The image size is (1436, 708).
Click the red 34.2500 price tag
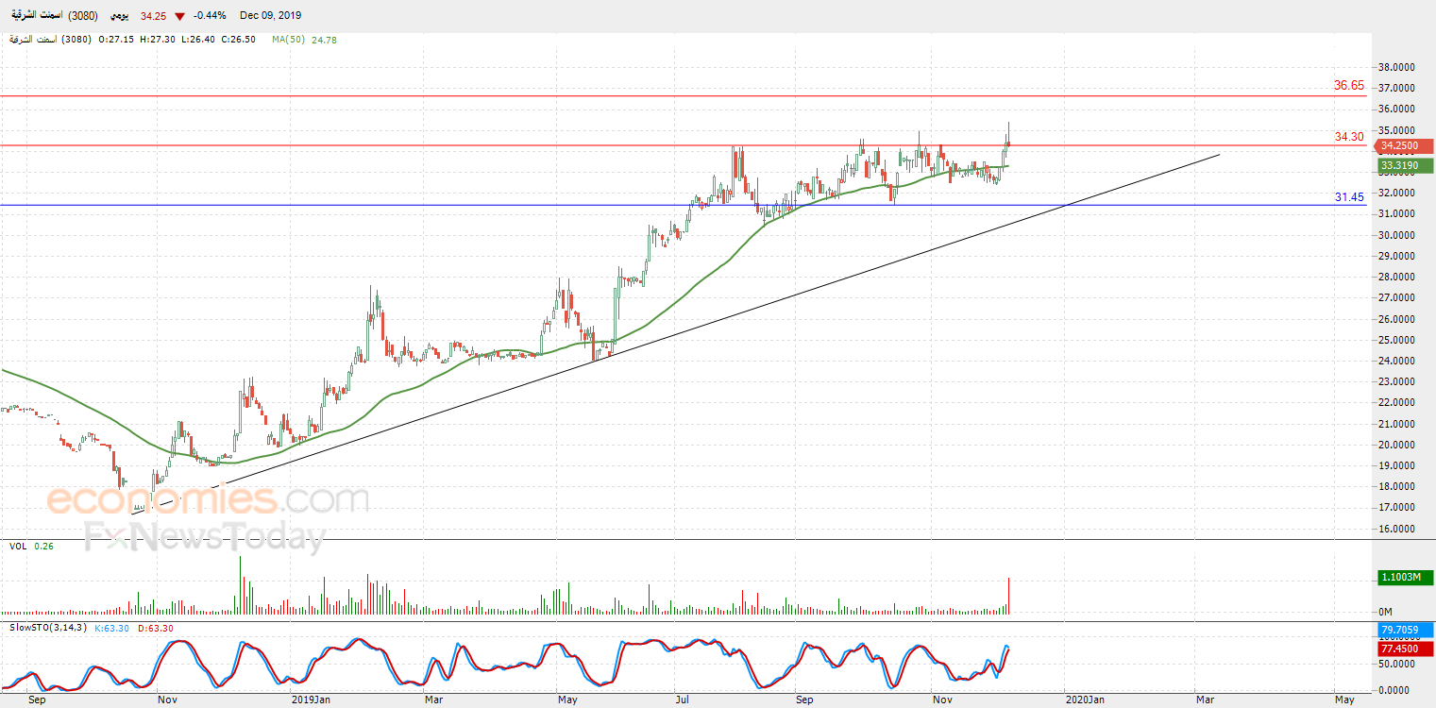[1404, 146]
